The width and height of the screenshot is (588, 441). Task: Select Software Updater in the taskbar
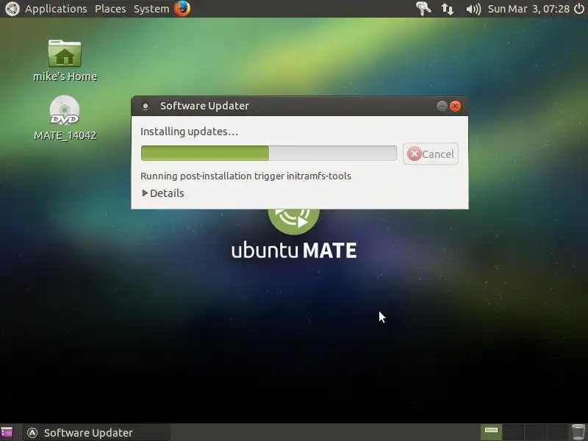point(96,433)
